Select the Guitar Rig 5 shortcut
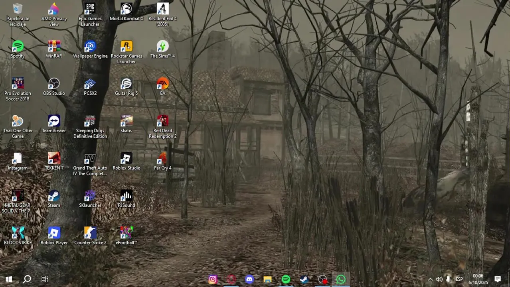Screen dimensions: 510x287 [127, 86]
